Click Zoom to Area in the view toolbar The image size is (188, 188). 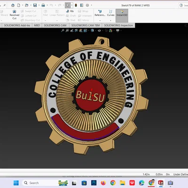pyautogui.click(x=67, y=31)
